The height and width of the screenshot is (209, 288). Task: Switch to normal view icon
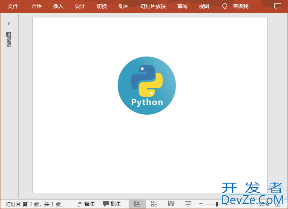137,203
